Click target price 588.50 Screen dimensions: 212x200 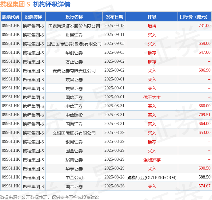click(204, 177)
